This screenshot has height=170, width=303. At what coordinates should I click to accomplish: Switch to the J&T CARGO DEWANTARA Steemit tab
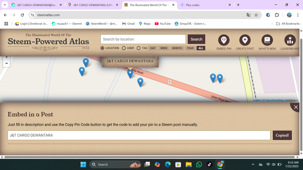point(36,5)
